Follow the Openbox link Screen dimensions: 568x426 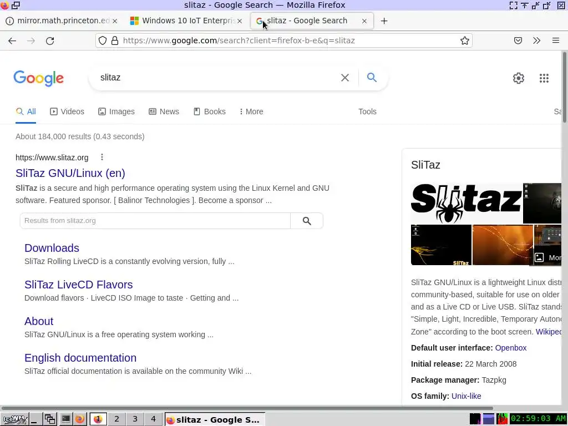[511, 348]
